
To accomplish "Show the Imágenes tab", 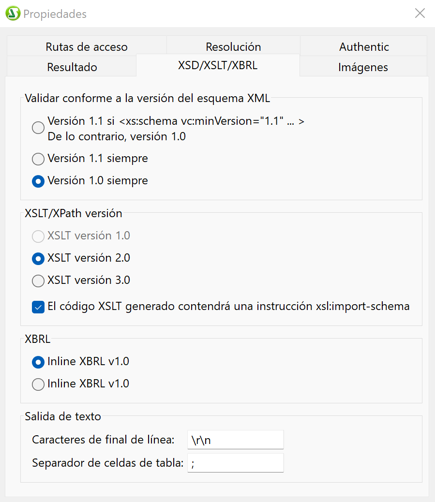I will [363, 67].
